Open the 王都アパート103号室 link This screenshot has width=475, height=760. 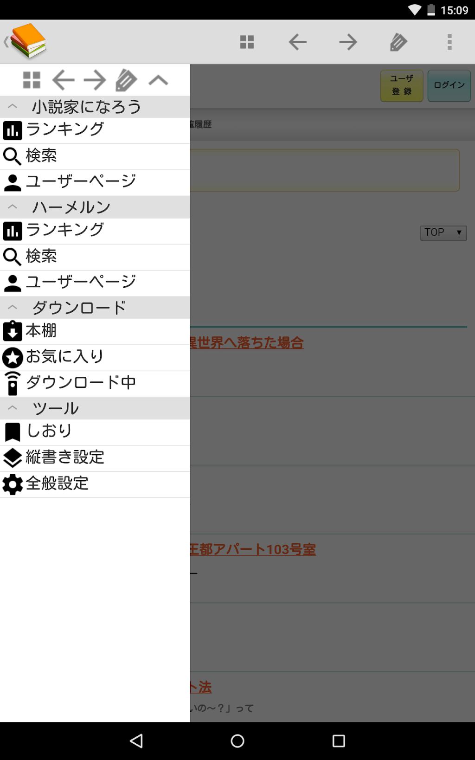coord(253,550)
